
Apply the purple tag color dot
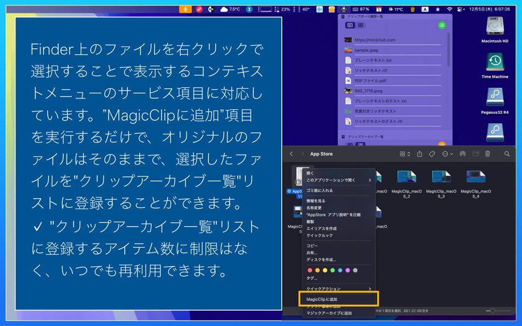click(348, 271)
